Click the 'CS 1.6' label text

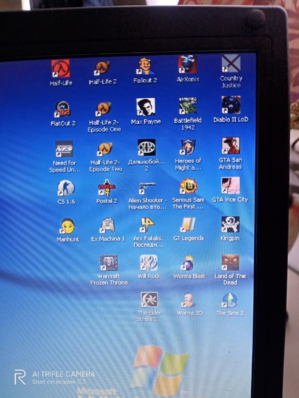pos(66,201)
